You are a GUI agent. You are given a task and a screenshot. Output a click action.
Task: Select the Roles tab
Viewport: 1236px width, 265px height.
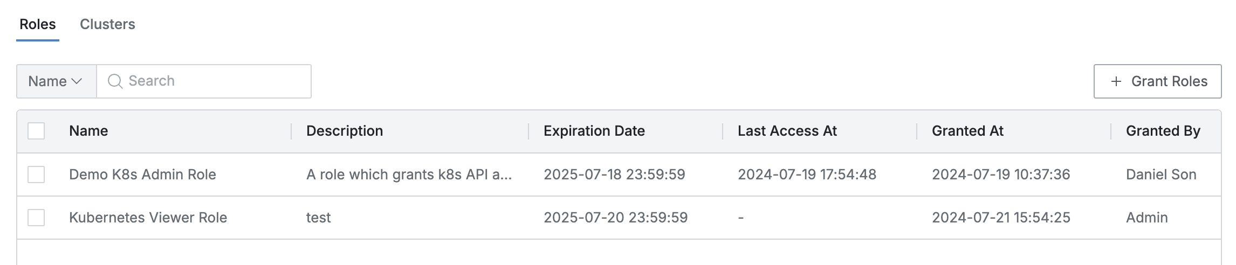pyautogui.click(x=38, y=24)
